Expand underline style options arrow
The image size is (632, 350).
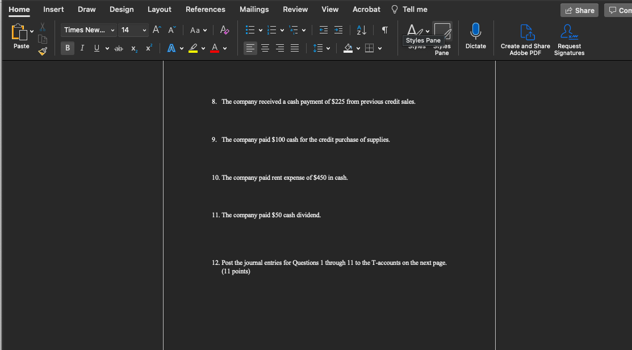(x=107, y=48)
